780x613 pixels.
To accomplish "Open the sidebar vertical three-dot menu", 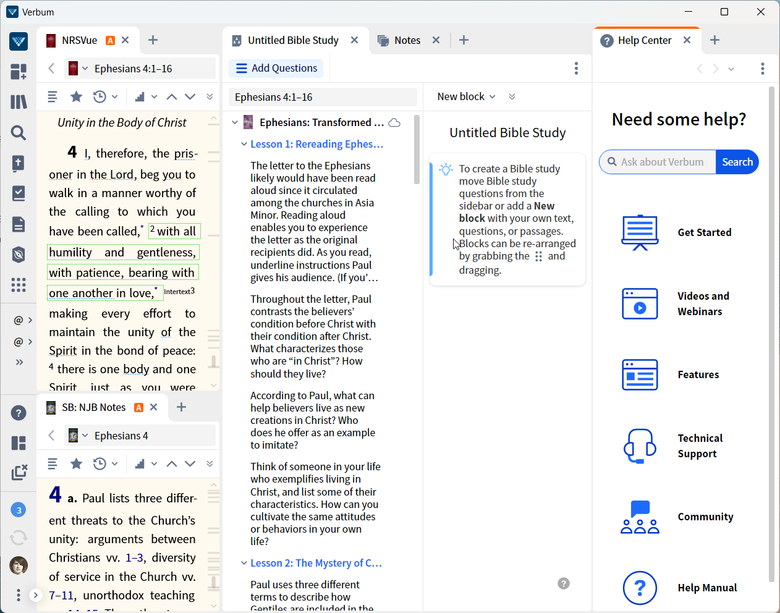I will [19, 595].
